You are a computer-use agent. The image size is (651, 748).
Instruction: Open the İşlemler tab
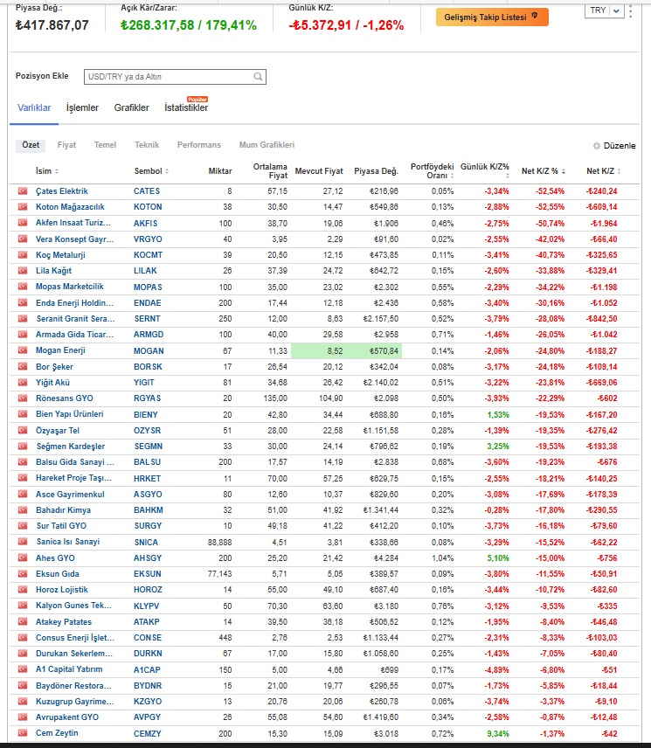(82, 107)
